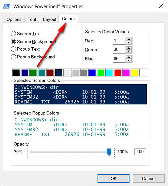
Task: Switch to the Options tab
Action: [14, 19]
